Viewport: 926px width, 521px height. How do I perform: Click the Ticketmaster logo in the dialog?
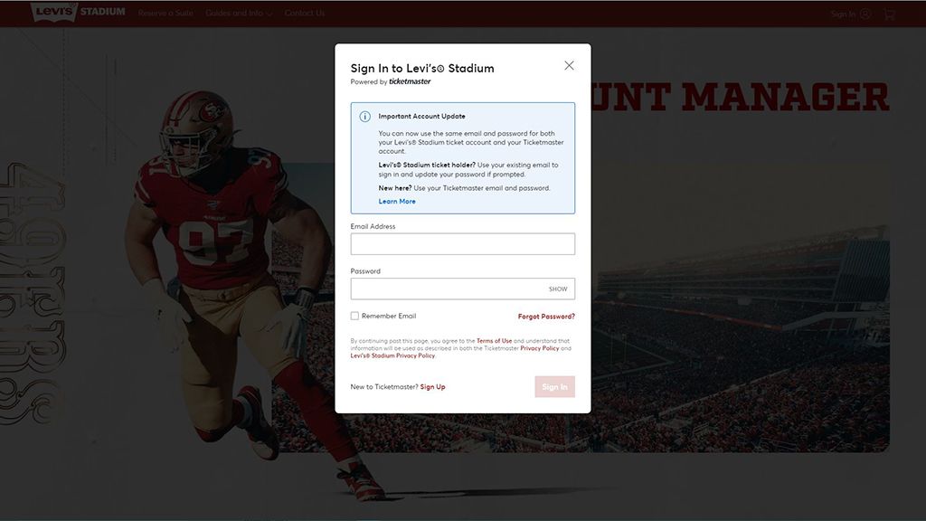[x=410, y=81]
